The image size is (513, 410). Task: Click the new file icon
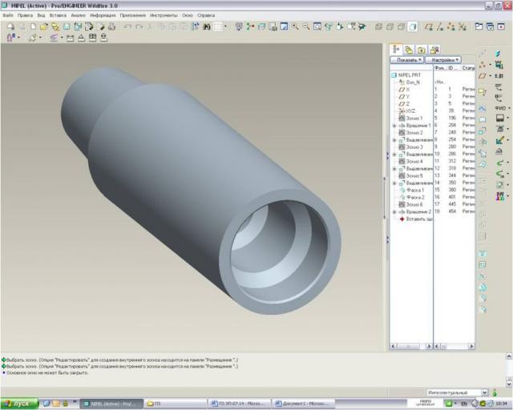tap(33, 26)
